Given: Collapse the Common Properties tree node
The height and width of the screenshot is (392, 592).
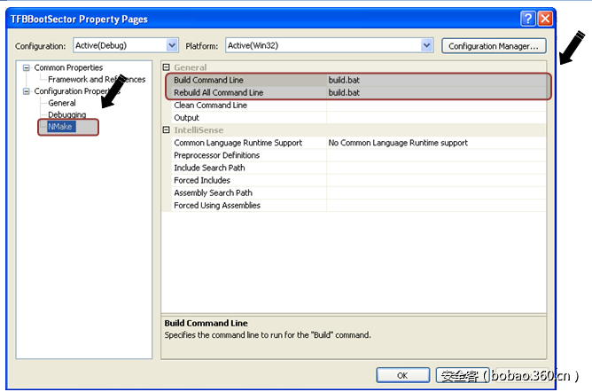Looking at the screenshot, I should coord(27,68).
